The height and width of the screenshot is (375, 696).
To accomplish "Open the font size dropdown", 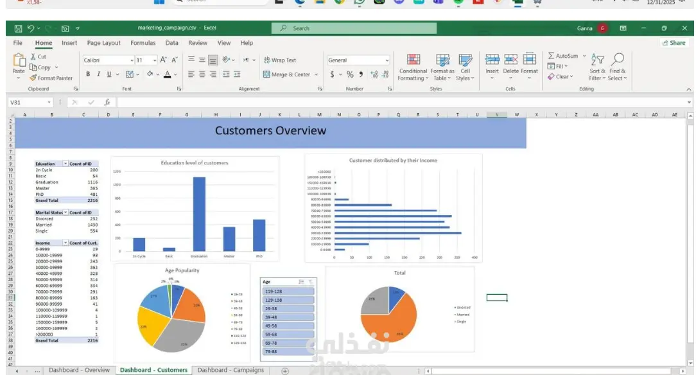I will [x=155, y=60].
